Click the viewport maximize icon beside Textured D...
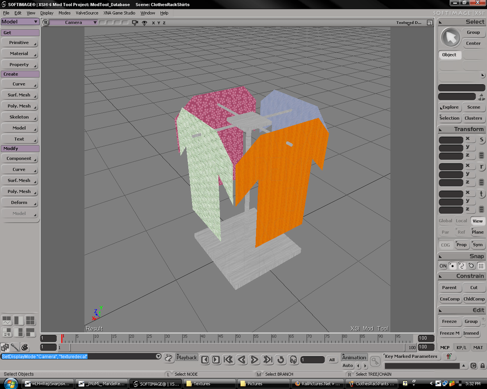Screen dimensions: 487x389 pos(429,23)
